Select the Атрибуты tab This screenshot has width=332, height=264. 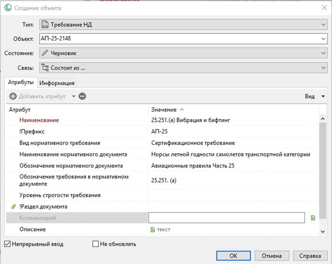point(21,83)
